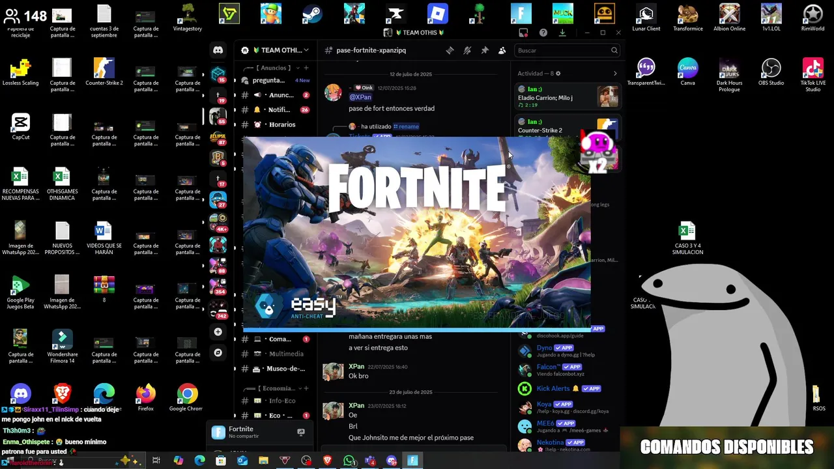834x469 pixels.
Task: Click Add a Server plus button
Action: (218, 332)
